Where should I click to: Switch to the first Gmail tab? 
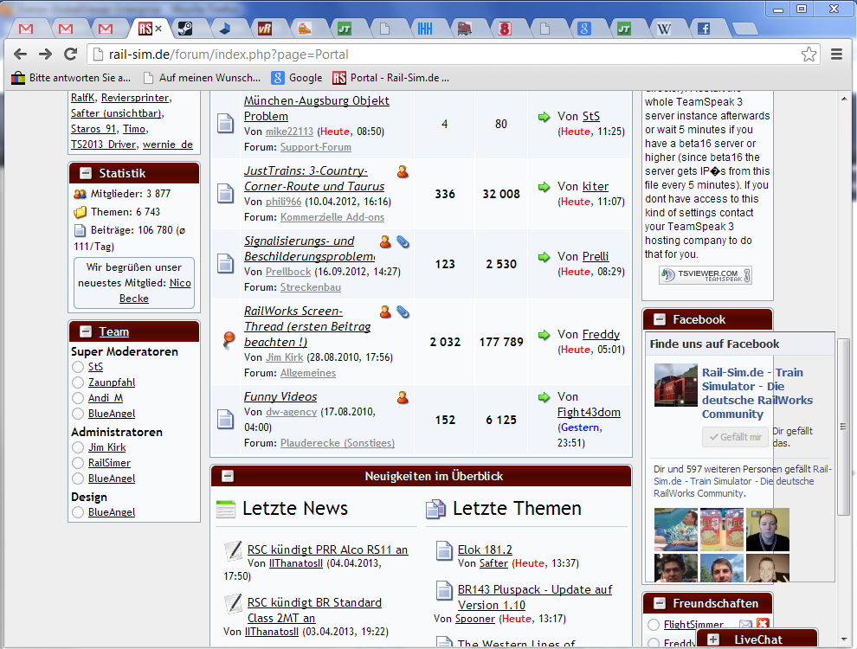(26, 29)
